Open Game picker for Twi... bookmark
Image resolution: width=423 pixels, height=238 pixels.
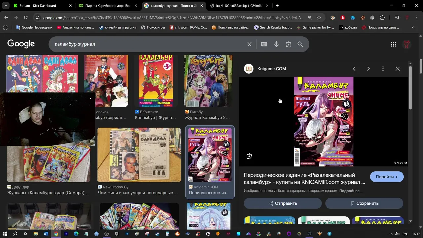(x=315, y=27)
